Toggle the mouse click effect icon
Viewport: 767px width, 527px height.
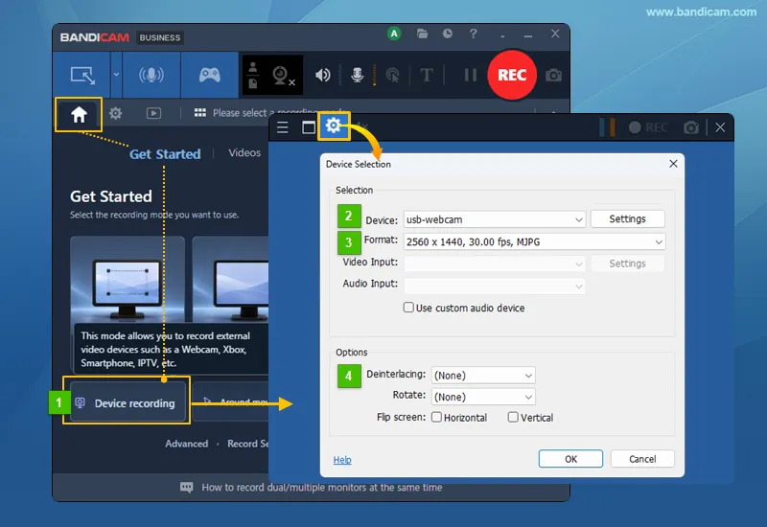coord(392,76)
